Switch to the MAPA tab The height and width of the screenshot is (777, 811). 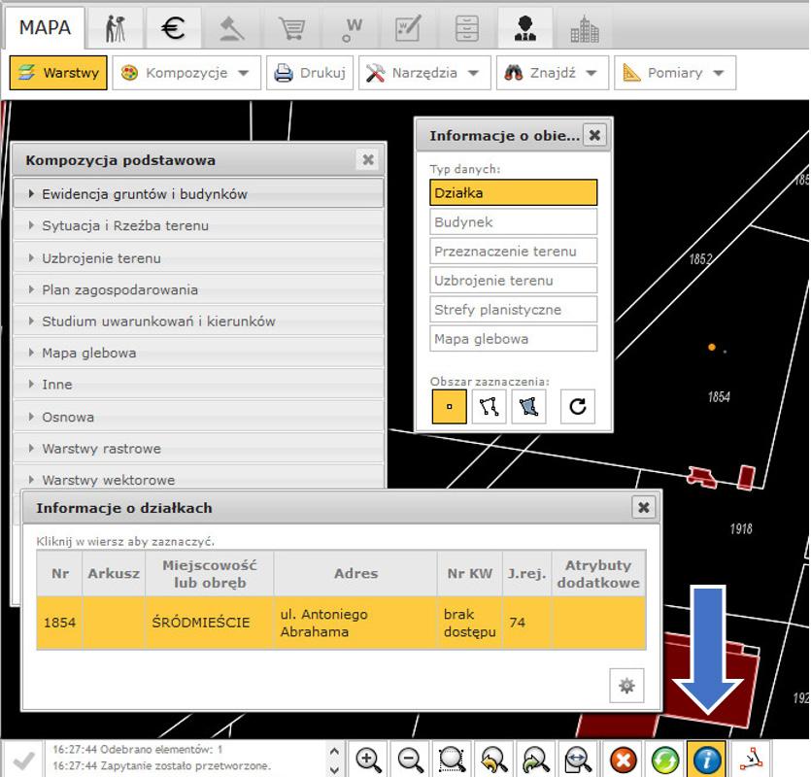pos(45,28)
